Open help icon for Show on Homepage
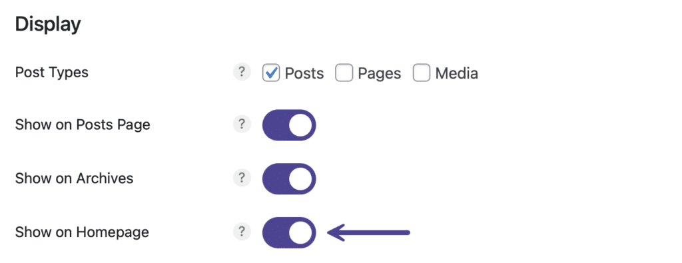The image size is (682, 263). coord(242,232)
